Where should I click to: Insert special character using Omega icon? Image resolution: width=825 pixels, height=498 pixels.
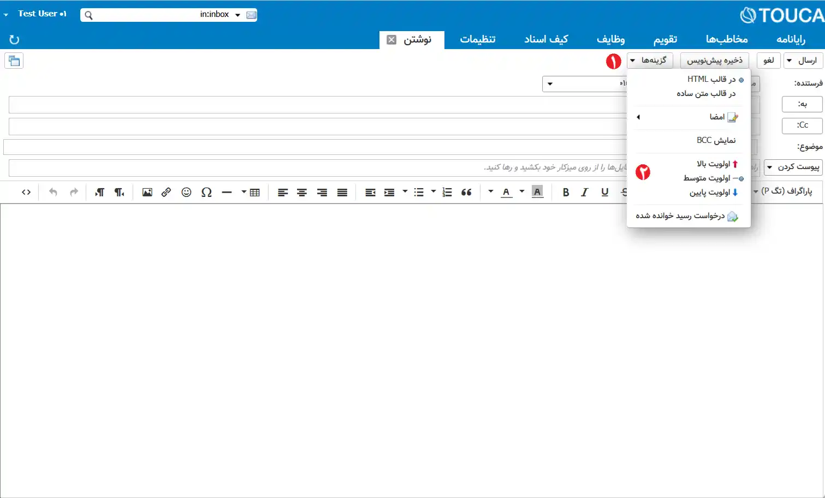pos(206,192)
